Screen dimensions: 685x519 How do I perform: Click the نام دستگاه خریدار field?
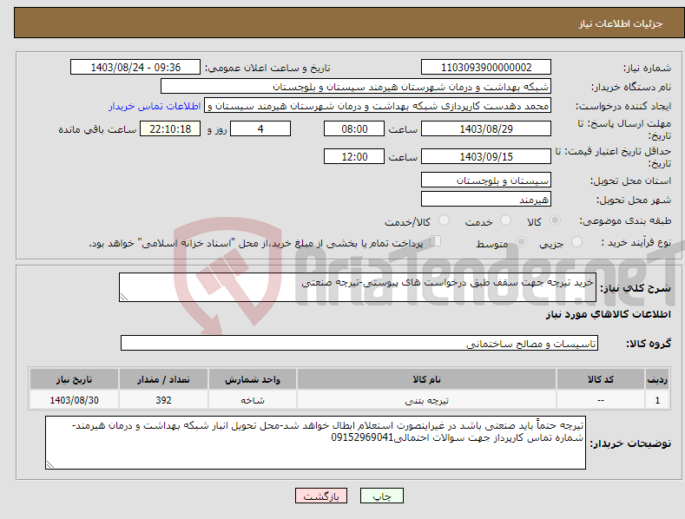tap(356, 87)
